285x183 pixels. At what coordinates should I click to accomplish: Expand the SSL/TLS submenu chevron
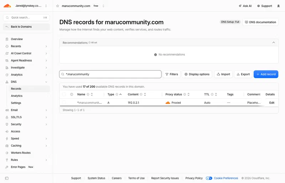coord(46,117)
